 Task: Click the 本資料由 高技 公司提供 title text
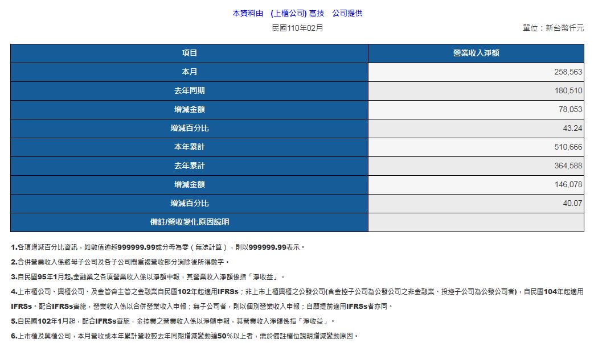(x=297, y=14)
